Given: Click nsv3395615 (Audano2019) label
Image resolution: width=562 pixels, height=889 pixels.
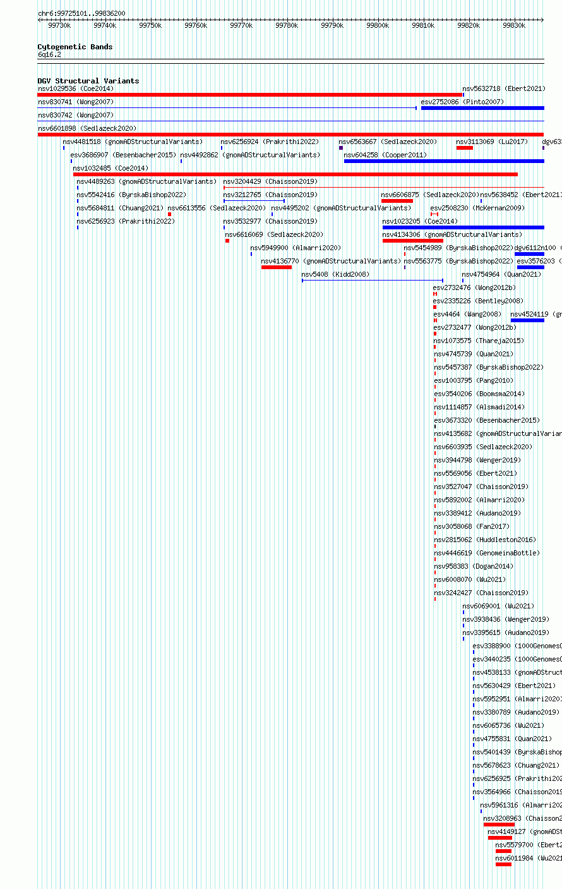Looking at the screenshot, I should click(506, 632).
